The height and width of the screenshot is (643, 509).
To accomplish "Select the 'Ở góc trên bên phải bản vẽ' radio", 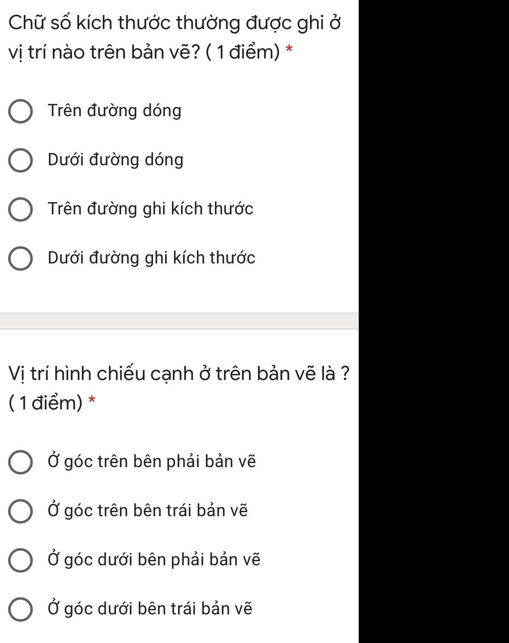I will [21, 462].
